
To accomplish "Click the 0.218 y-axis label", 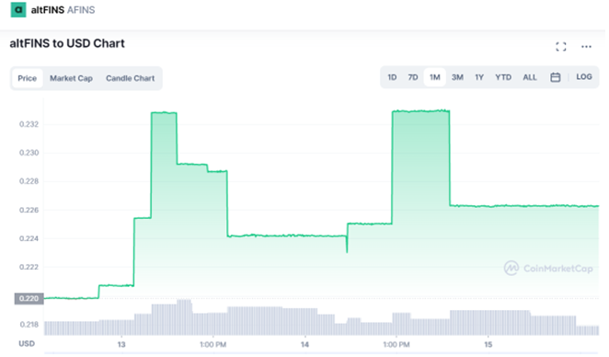I will coord(29,325).
